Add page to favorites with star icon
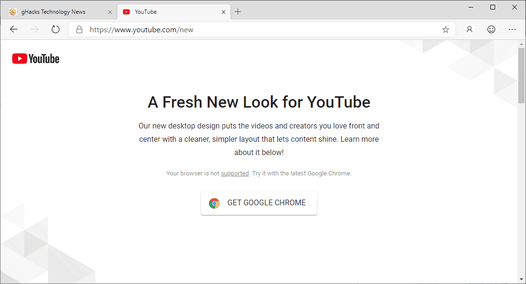The width and height of the screenshot is (526, 284). click(446, 29)
